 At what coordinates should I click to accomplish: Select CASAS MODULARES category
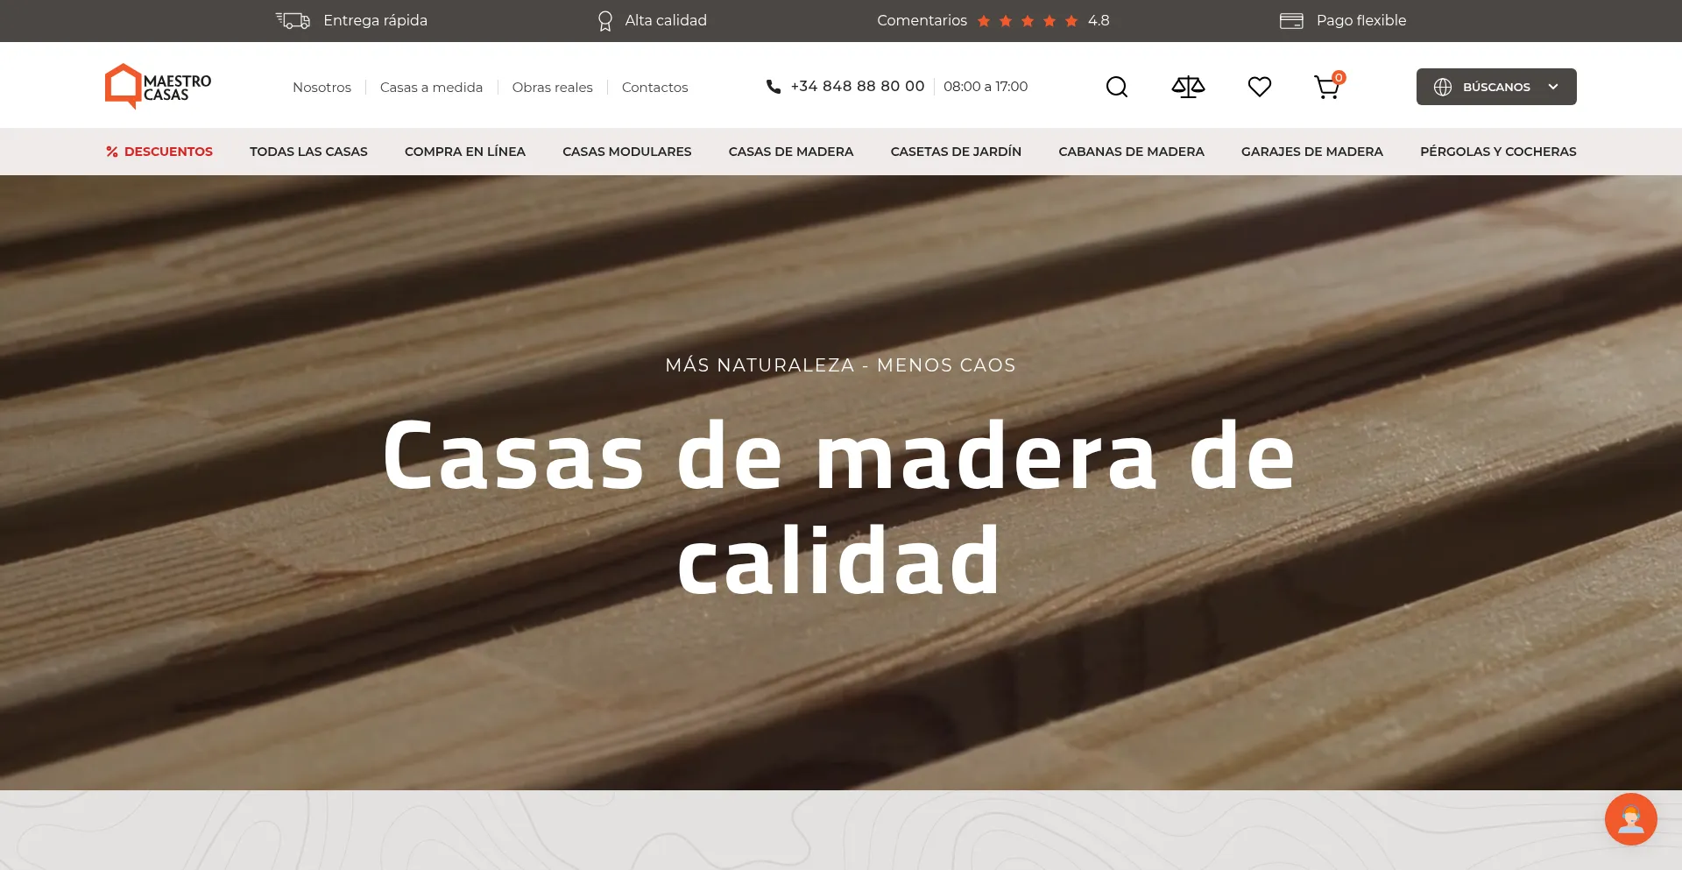[626, 152]
